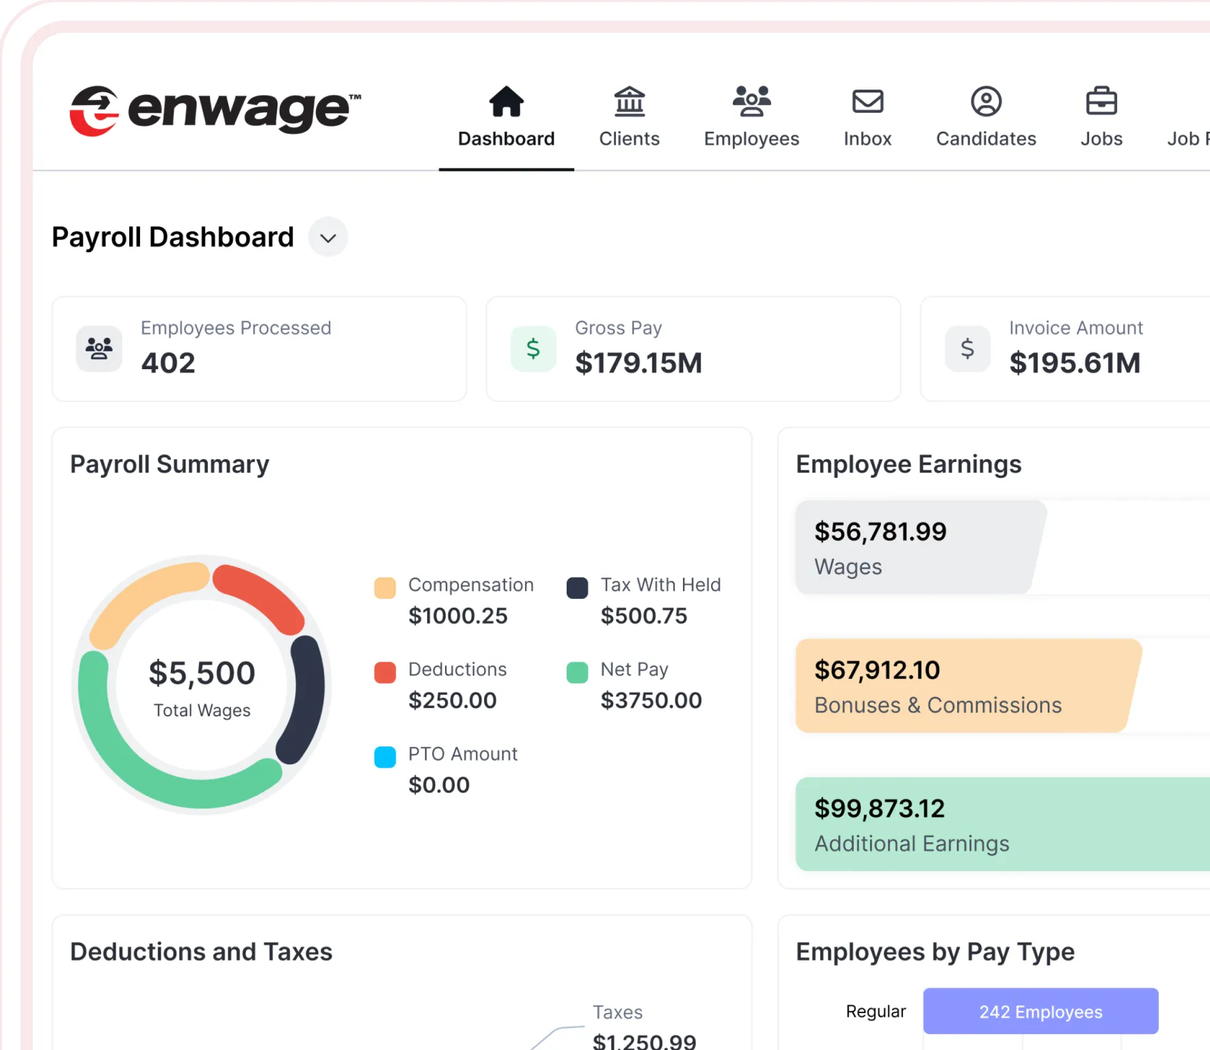Click the Employees Processed people icon

coord(99,349)
